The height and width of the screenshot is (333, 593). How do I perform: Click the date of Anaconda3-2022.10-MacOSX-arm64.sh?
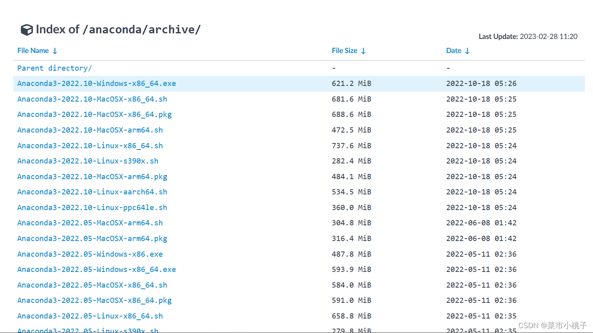coord(481,130)
